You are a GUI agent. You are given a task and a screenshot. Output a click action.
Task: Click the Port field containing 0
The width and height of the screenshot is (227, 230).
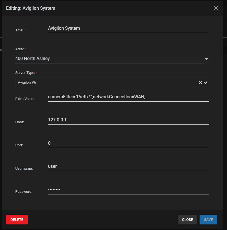[x=129, y=143]
